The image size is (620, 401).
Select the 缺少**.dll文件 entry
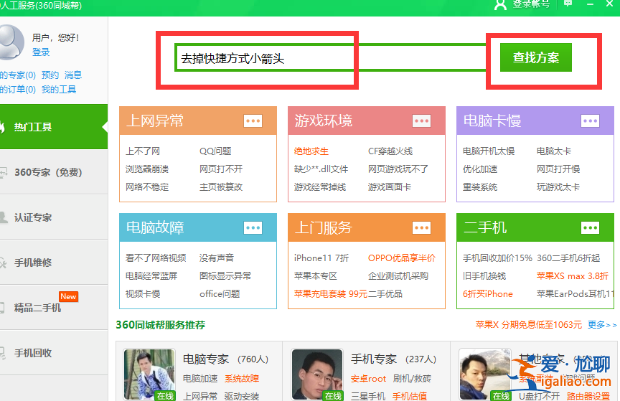[321, 169]
